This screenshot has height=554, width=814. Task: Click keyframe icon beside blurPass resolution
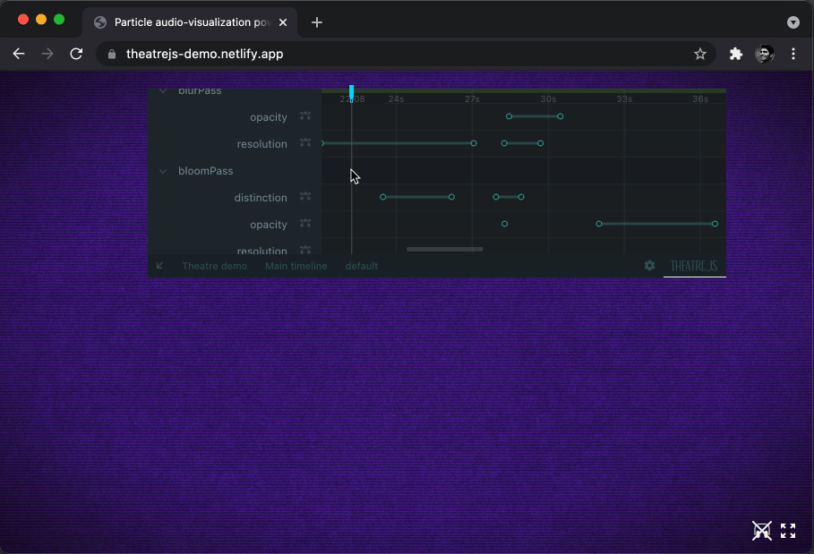coord(305,143)
